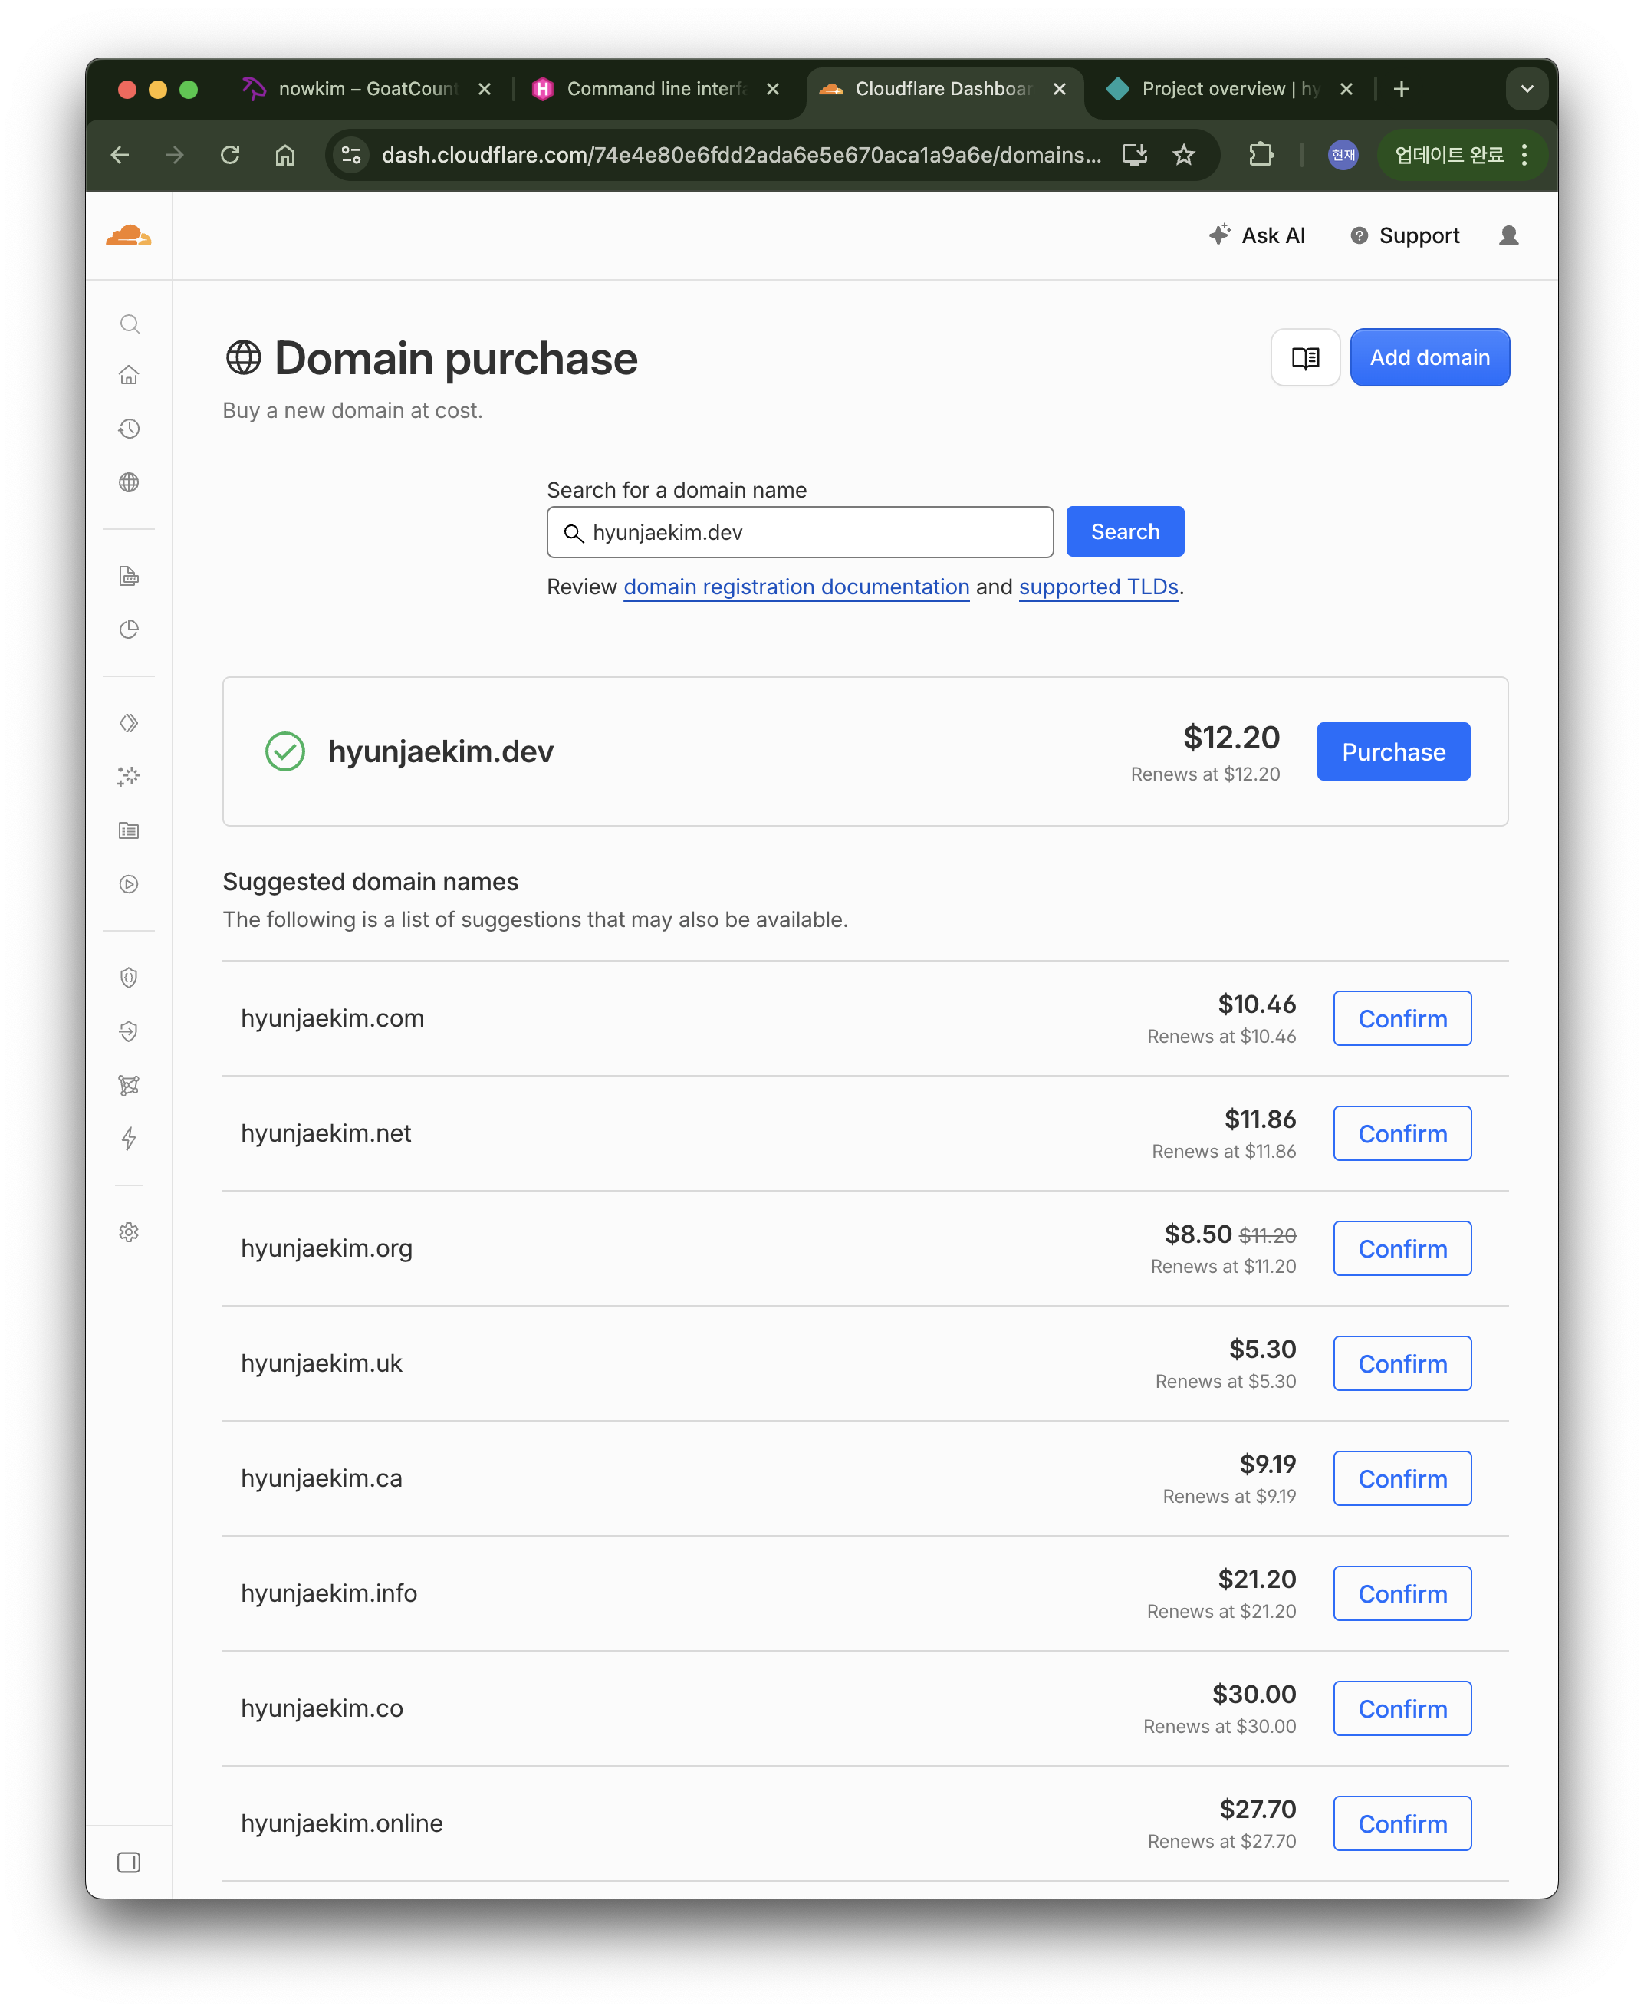Open sidebar storage database icon

coord(130,830)
